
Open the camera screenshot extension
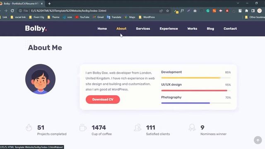(x=195, y=11)
